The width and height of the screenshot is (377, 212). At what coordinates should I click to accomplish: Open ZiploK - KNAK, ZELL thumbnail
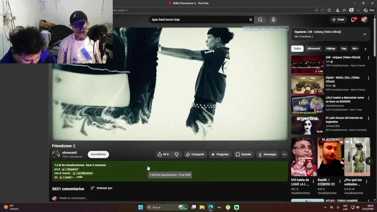307,85
